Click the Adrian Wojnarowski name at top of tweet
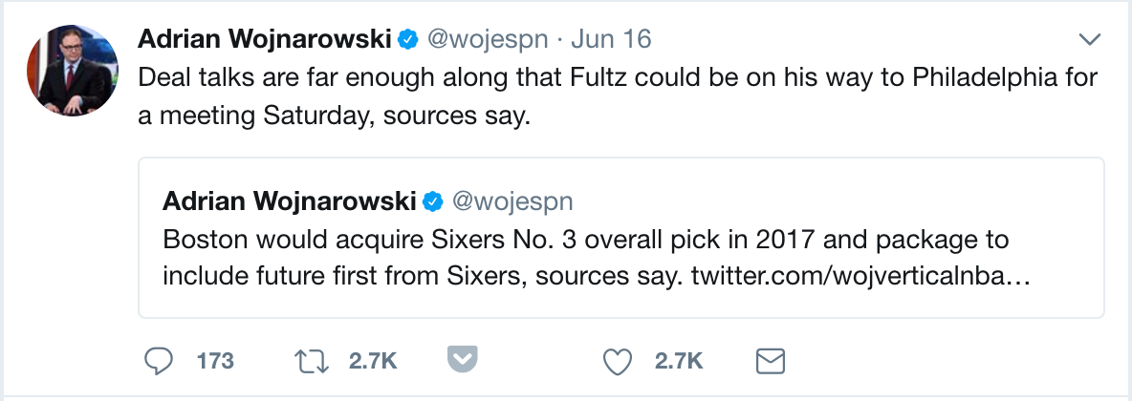 (266, 39)
